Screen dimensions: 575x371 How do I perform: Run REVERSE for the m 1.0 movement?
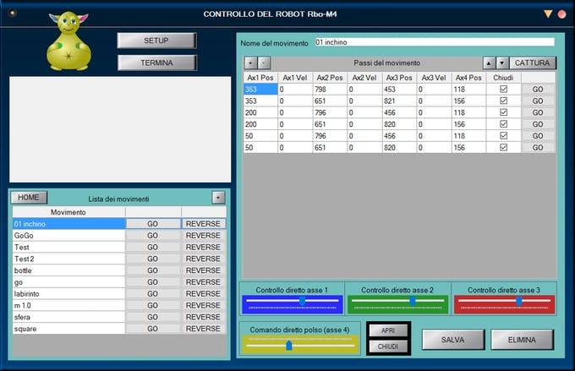coord(204,305)
